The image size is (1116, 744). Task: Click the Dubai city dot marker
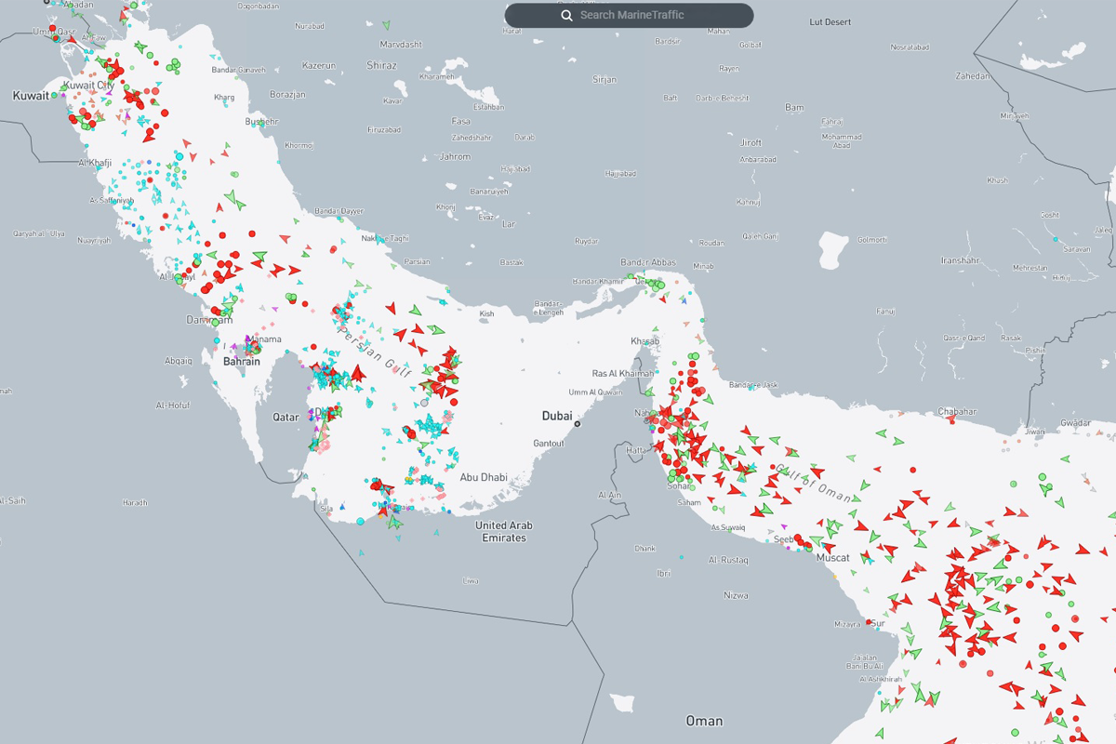point(578,424)
